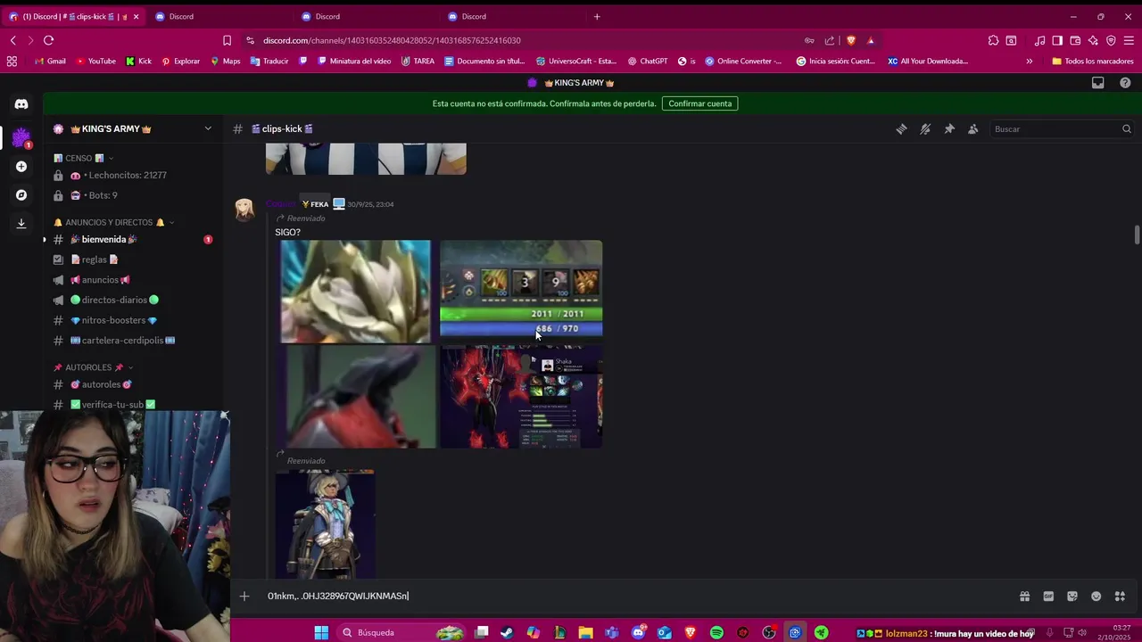
Task: Open Discover servers compass icon
Action: point(21,195)
